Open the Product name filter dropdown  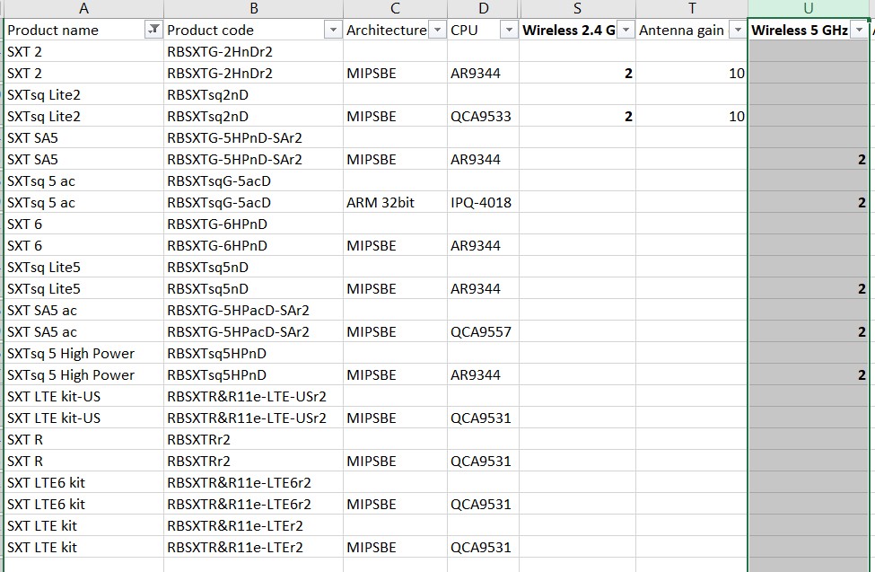click(x=153, y=30)
